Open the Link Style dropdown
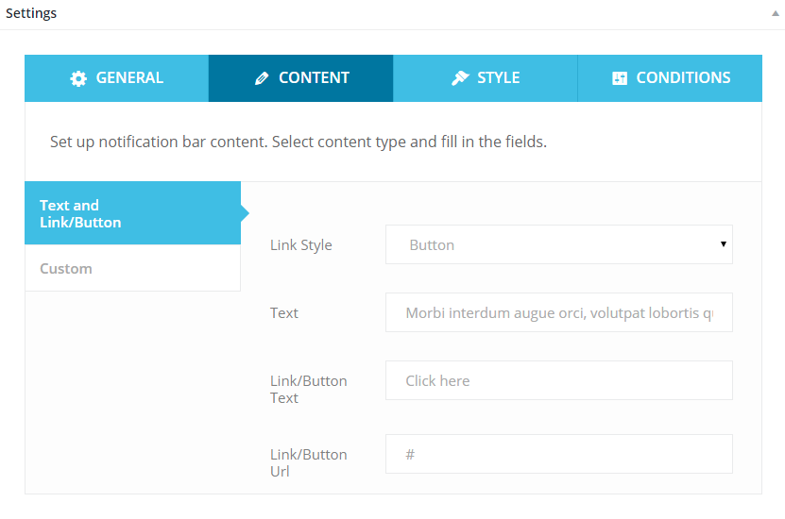This screenshot has height=519, width=785. pyautogui.click(x=557, y=244)
